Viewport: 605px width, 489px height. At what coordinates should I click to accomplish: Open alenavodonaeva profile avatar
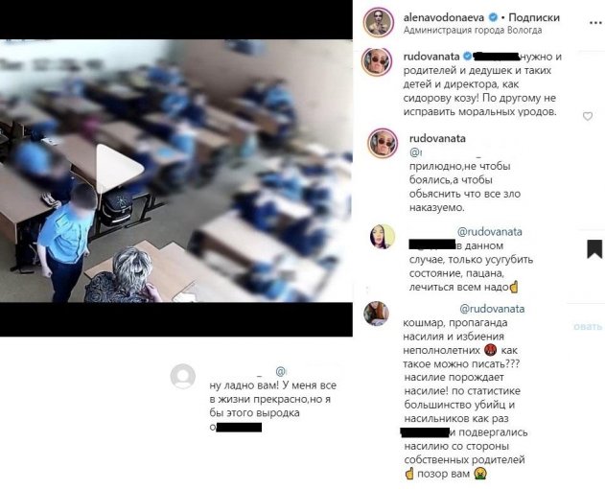click(x=378, y=22)
